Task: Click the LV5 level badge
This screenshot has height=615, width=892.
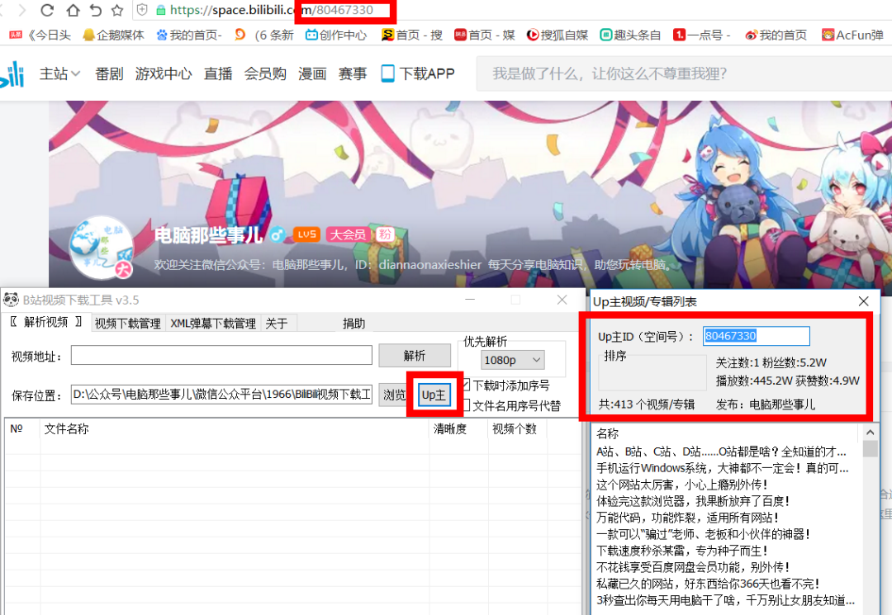Action: pyautogui.click(x=306, y=234)
